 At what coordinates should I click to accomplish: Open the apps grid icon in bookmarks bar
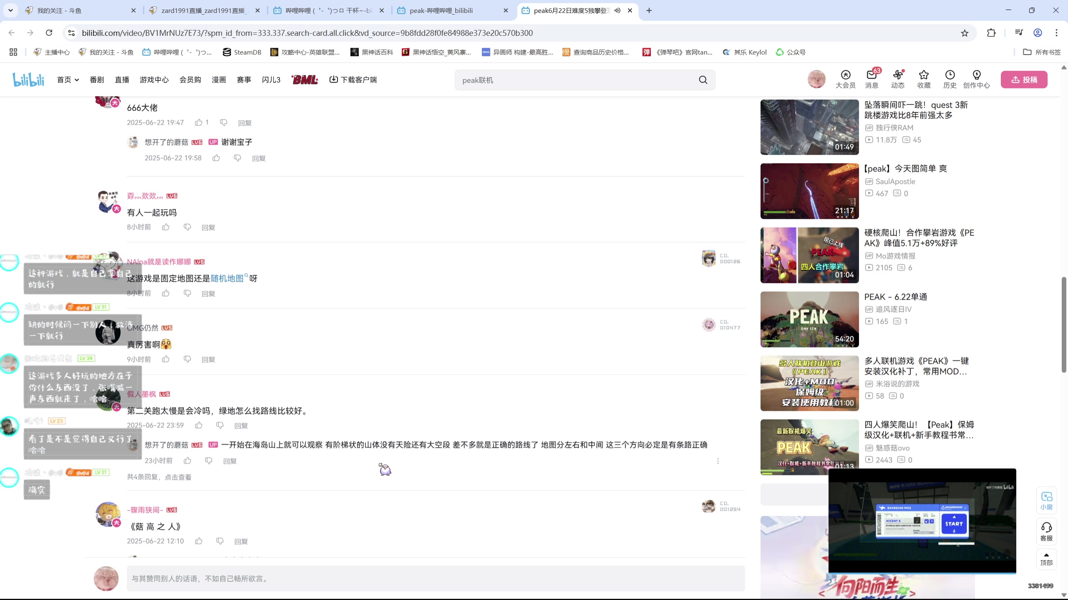pos(13,52)
